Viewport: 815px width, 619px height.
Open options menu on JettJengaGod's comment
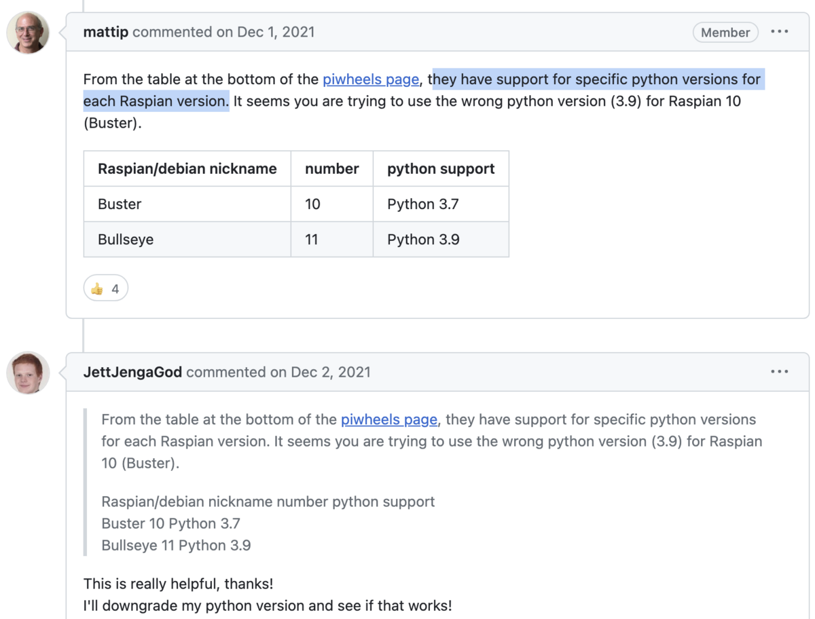click(x=780, y=372)
